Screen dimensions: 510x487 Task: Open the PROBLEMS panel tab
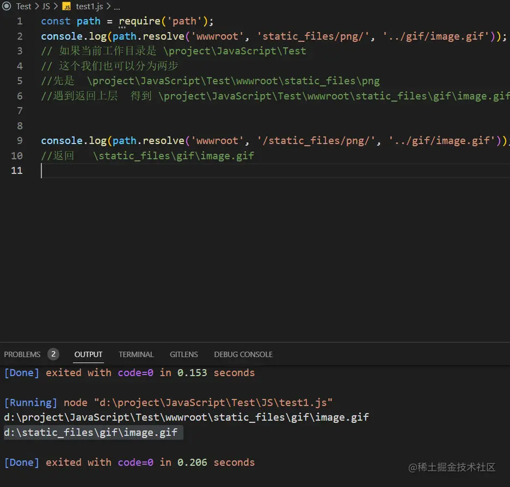[x=22, y=354]
